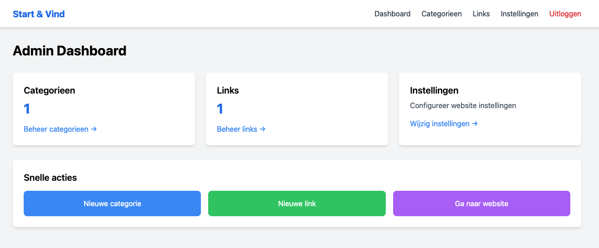
Task: Log out via the red Uitloggen link
Action: (x=565, y=14)
